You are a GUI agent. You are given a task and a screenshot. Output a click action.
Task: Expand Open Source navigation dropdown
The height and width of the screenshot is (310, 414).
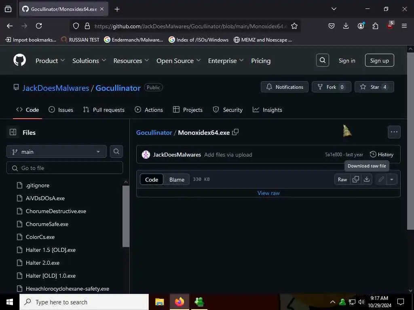pyautogui.click(x=178, y=61)
